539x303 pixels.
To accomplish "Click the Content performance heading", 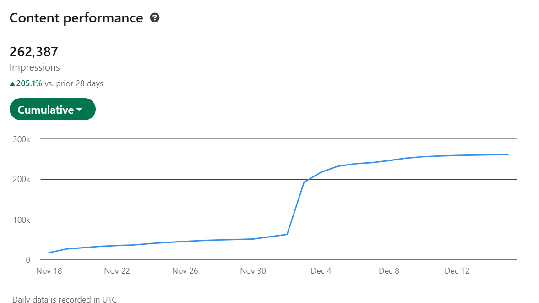I will 76,17.
